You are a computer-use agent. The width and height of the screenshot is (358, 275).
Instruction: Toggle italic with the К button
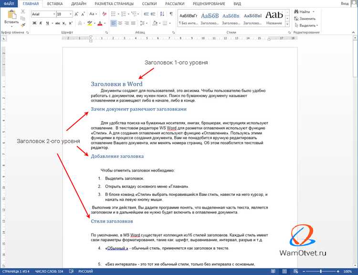point(41,23)
